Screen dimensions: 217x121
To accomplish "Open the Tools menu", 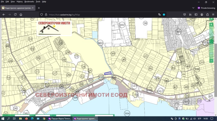I will [x=38, y=2].
